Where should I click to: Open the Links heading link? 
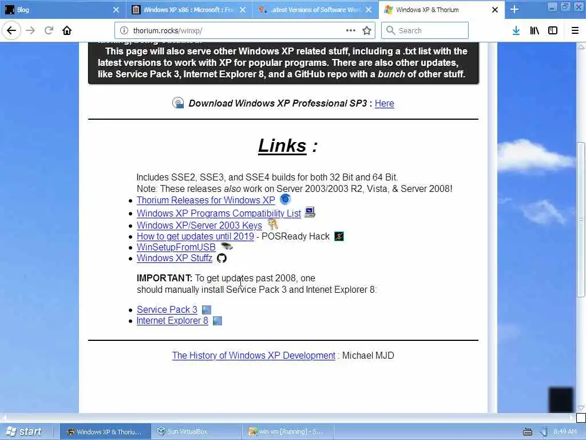coord(282,146)
